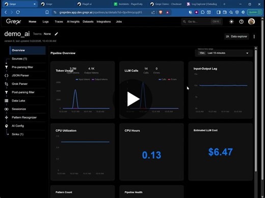The image size is (265, 198).
Task: Click the Go to search field
Action: pyautogui.click(x=202, y=22)
